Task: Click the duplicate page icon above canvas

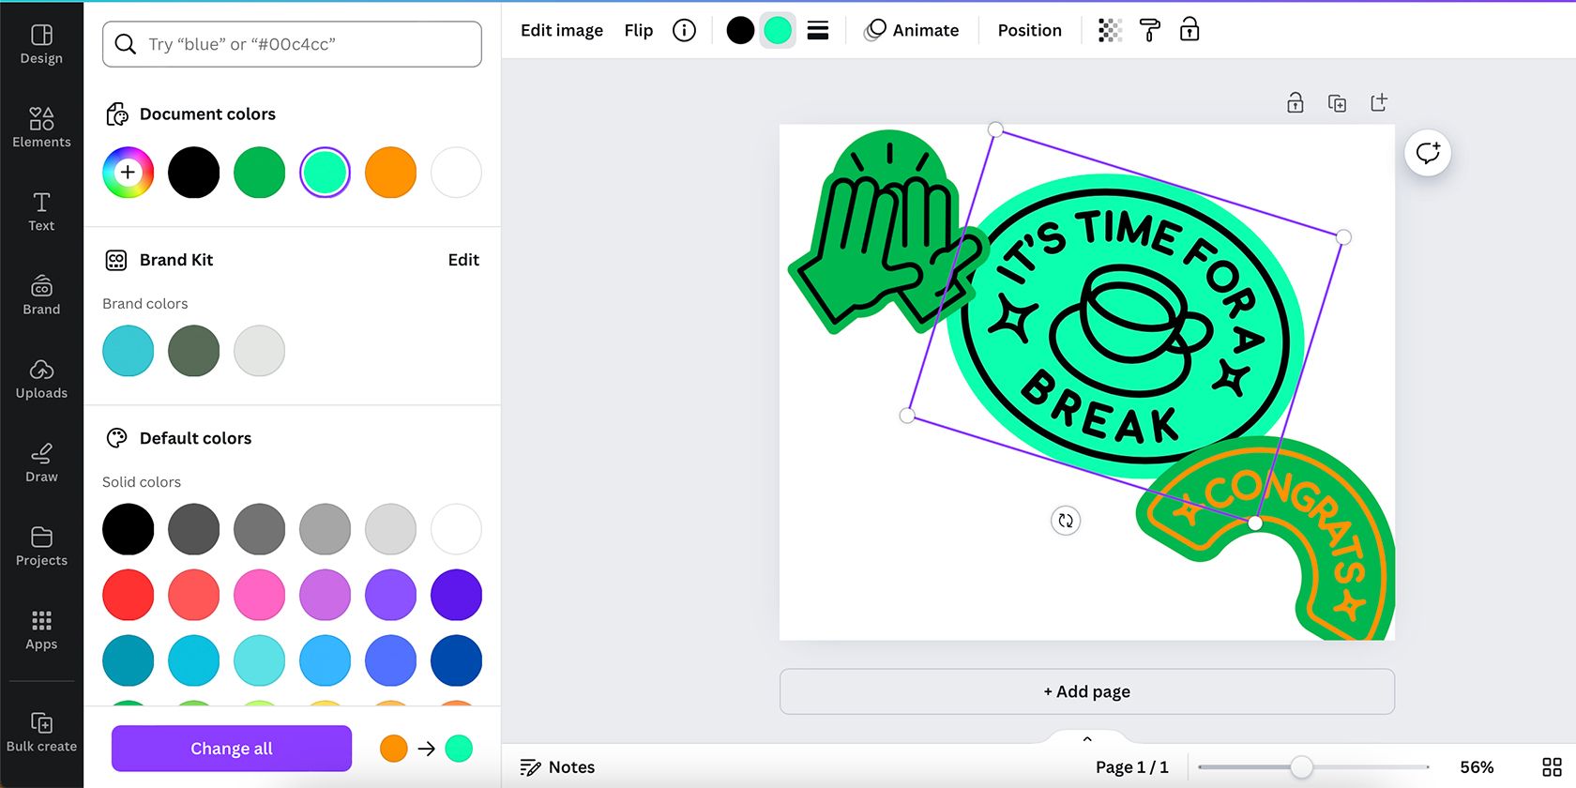Action: [x=1337, y=102]
